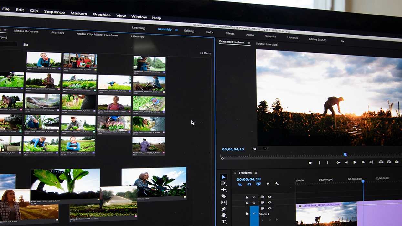Select the Selection arrow tool

223,177
